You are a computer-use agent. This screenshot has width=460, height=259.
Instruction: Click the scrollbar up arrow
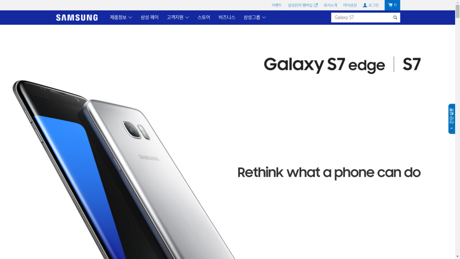(x=457, y=2)
